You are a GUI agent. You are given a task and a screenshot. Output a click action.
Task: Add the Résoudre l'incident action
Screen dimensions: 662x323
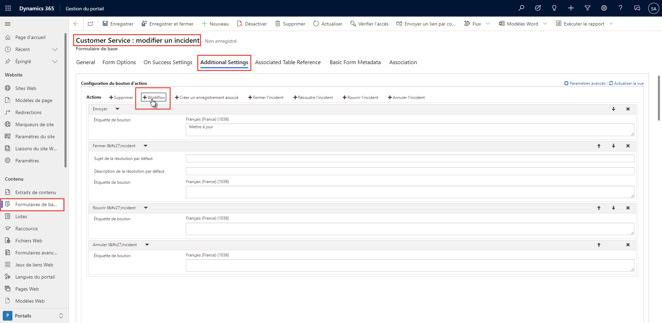[x=313, y=98]
